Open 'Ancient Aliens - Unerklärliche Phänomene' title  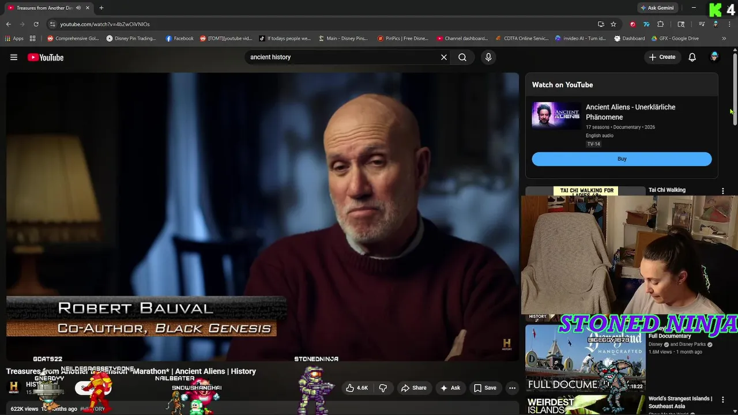pos(631,112)
